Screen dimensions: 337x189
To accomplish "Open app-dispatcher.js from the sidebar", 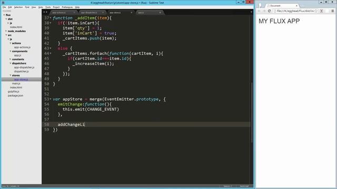I will [24, 67].
